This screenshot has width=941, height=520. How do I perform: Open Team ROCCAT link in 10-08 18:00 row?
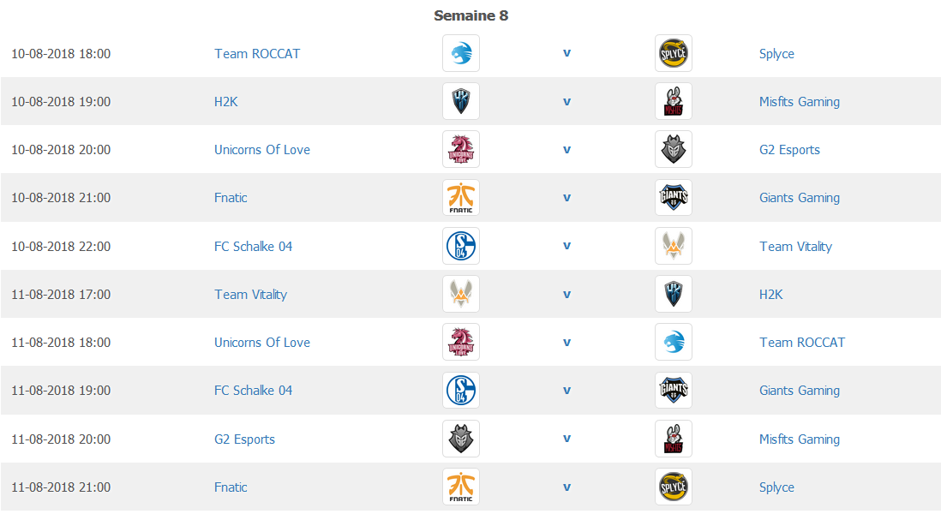coord(257,54)
